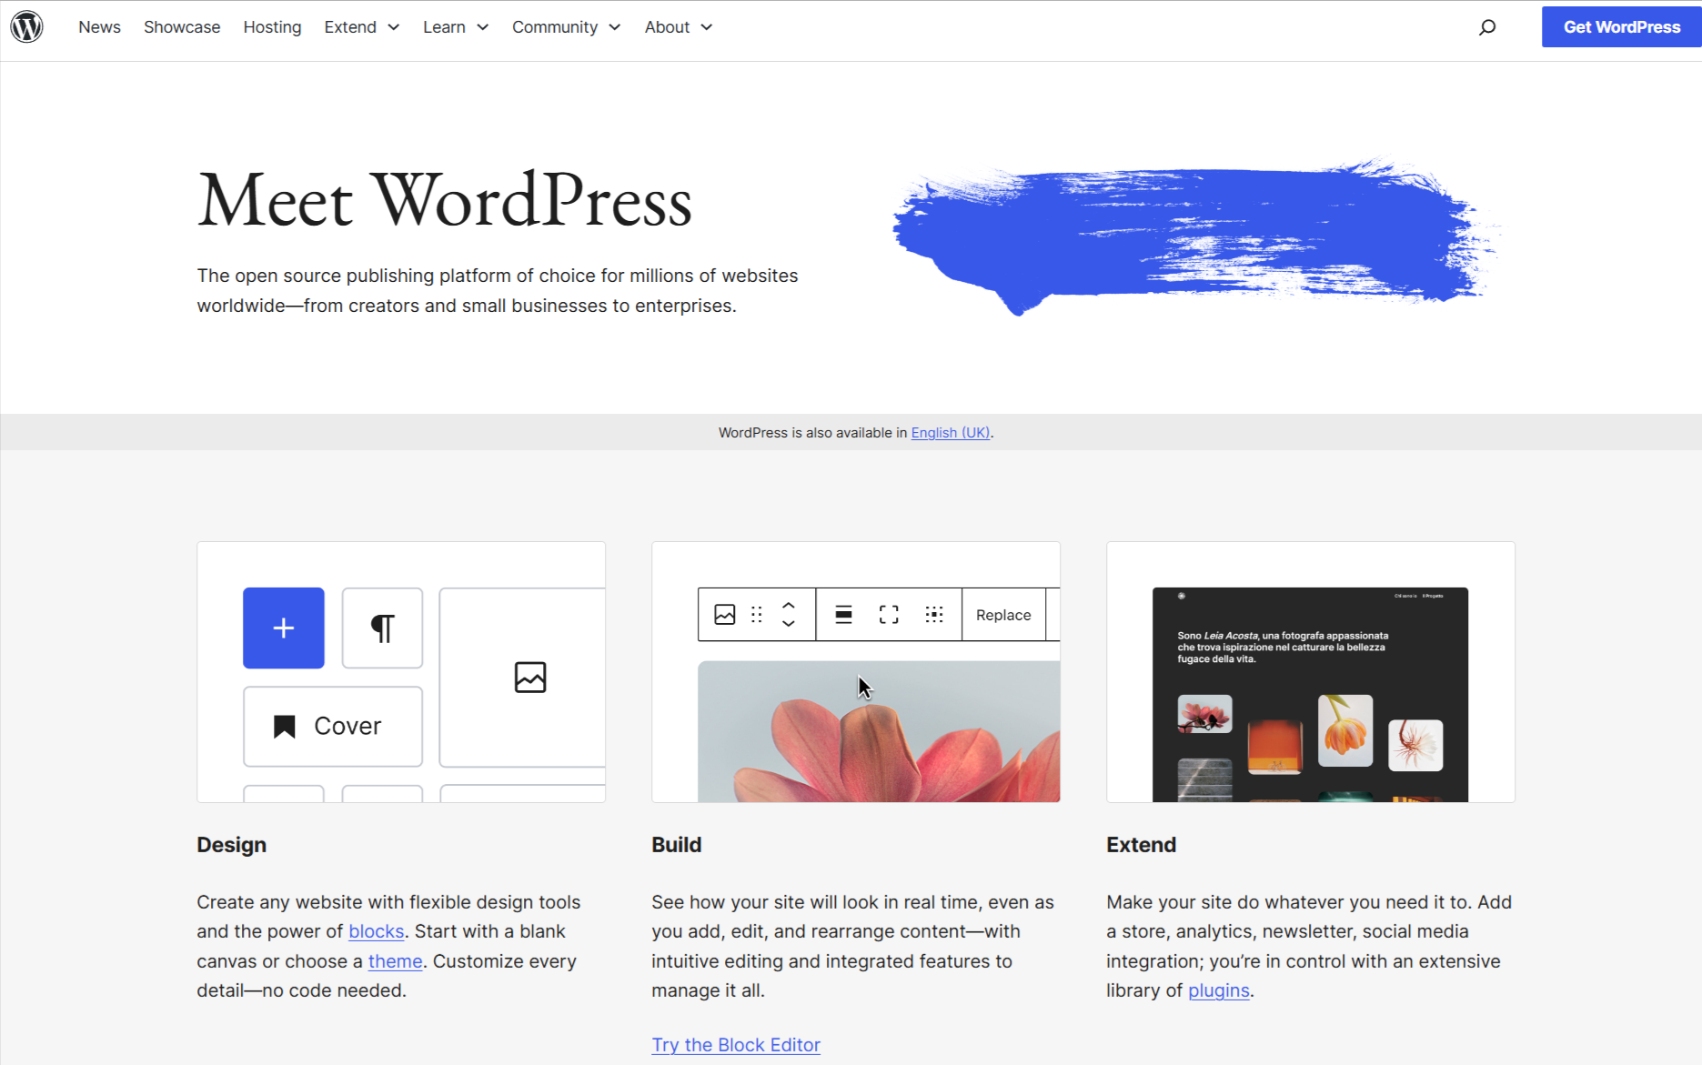Open the Learn dropdown
1702x1065 pixels.
tap(455, 26)
